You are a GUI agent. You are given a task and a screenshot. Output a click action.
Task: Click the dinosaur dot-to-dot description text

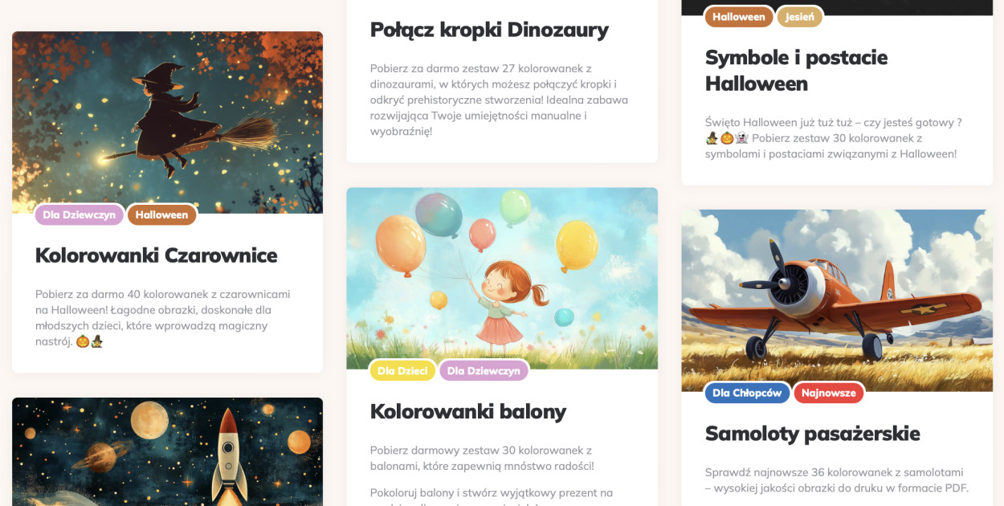click(499, 100)
